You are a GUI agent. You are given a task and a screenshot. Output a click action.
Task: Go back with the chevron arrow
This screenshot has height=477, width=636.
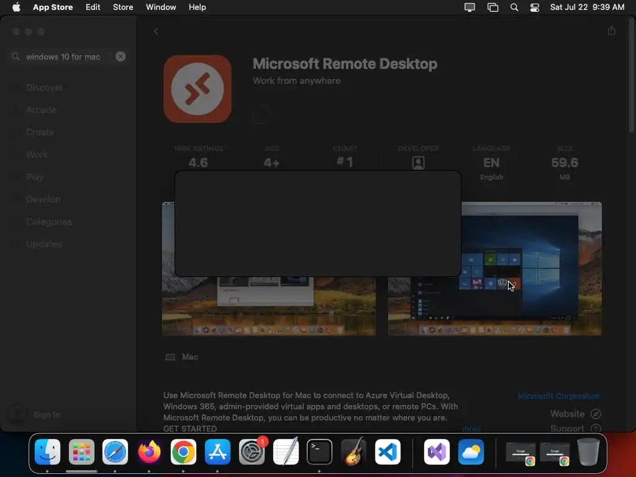tap(156, 31)
